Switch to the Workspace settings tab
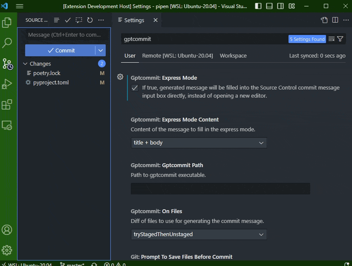This screenshot has width=352, height=266. pos(233,55)
